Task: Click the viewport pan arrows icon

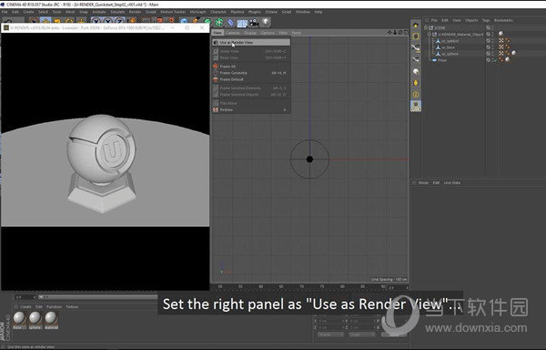Action: point(389,33)
